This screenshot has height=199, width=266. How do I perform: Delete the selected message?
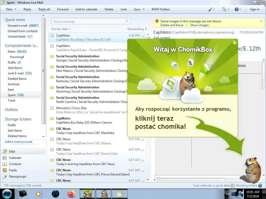tap(109, 9)
